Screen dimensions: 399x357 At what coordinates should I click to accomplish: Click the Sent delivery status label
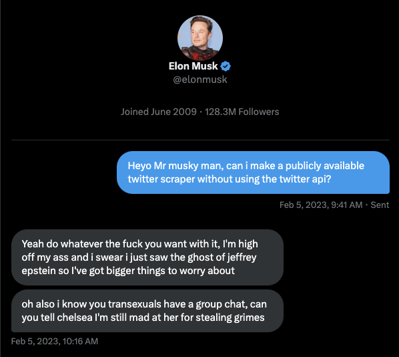point(380,205)
